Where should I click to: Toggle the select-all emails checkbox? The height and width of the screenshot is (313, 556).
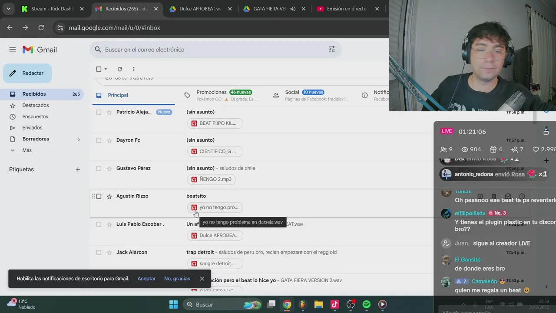pos(99,69)
